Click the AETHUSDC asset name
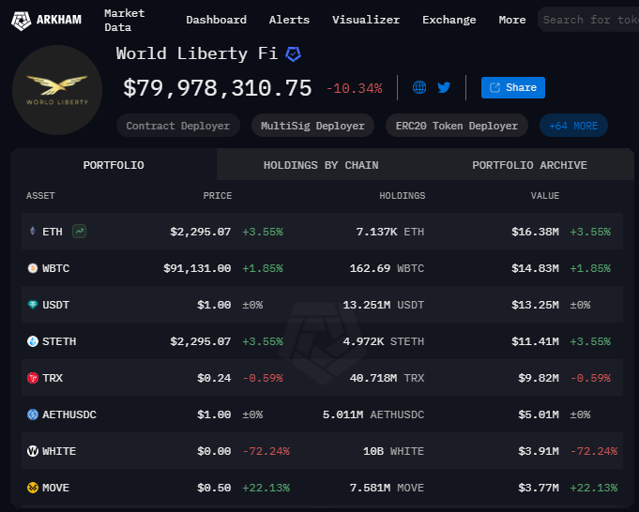Image resolution: width=639 pixels, height=512 pixels. (x=69, y=414)
